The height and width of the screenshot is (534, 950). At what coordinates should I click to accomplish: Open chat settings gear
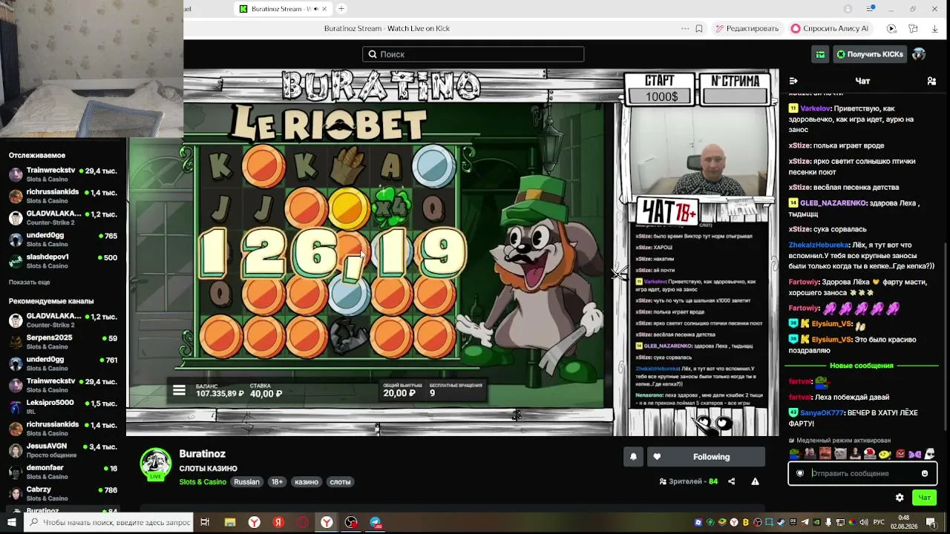(900, 498)
